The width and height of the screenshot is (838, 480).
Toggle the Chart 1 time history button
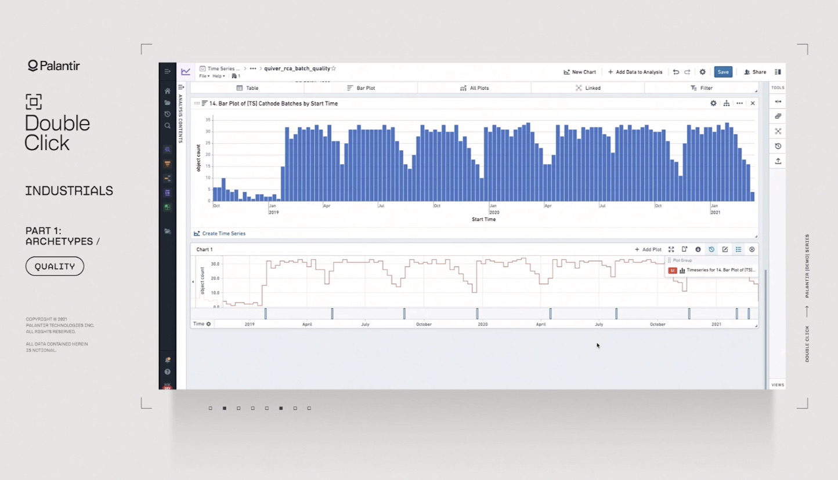pyautogui.click(x=711, y=249)
